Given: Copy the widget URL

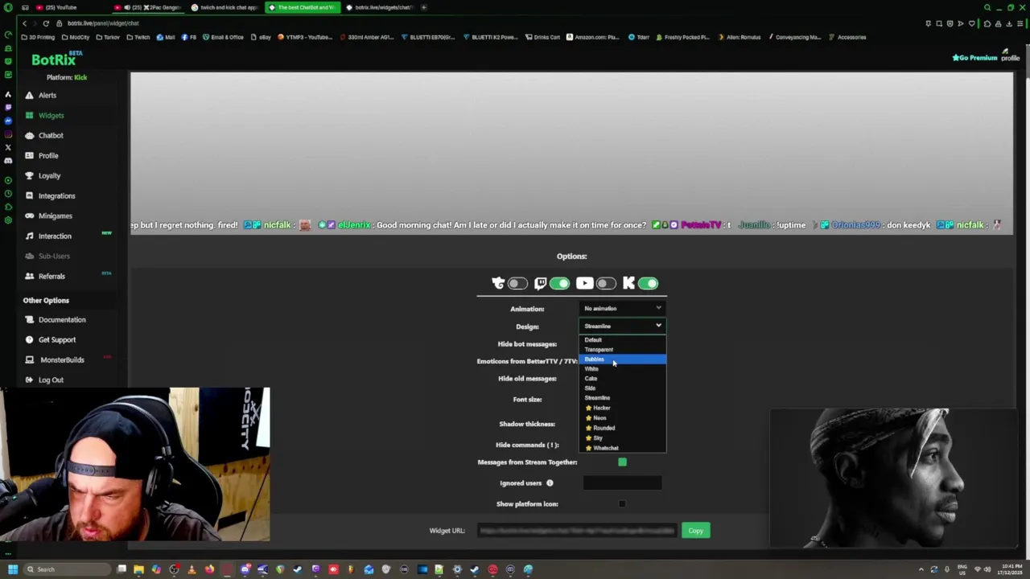Looking at the screenshot, I should tap(695, 531).
